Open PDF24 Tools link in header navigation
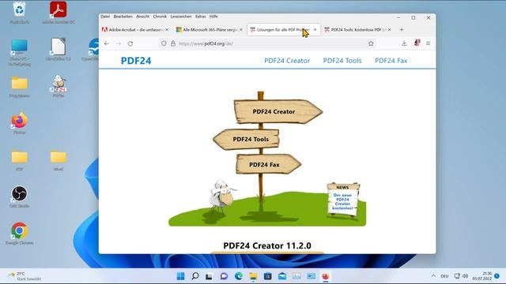Viewport: 506px width, 284px height. pos(342,61)
